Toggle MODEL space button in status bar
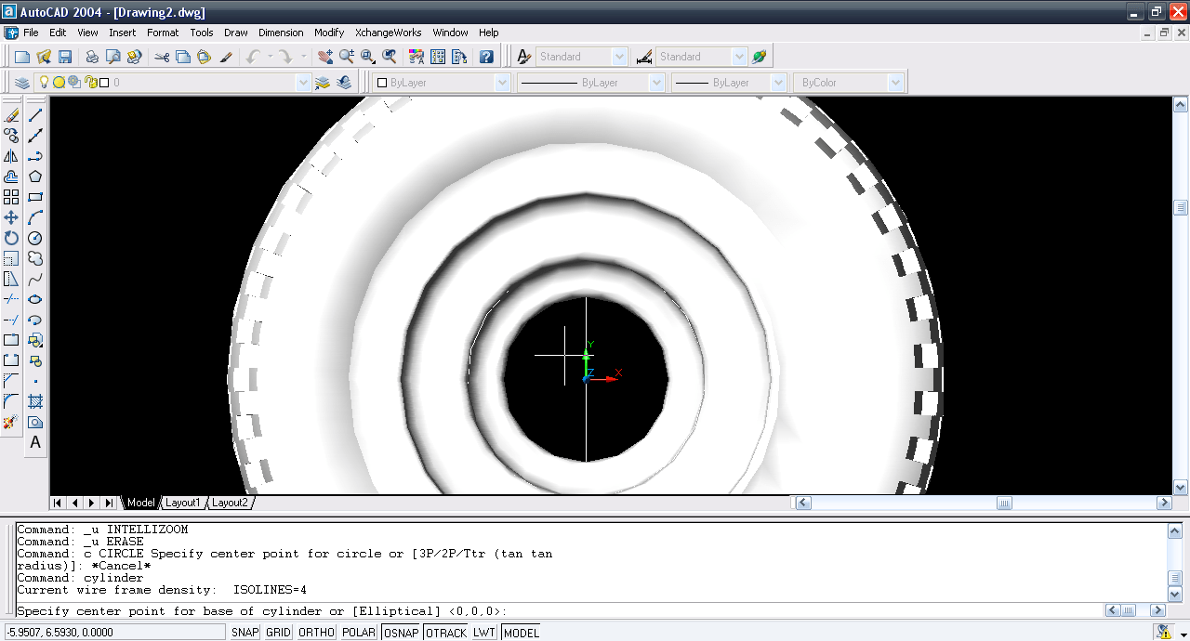Screen dimensions: 1190x641 point(521,632)
